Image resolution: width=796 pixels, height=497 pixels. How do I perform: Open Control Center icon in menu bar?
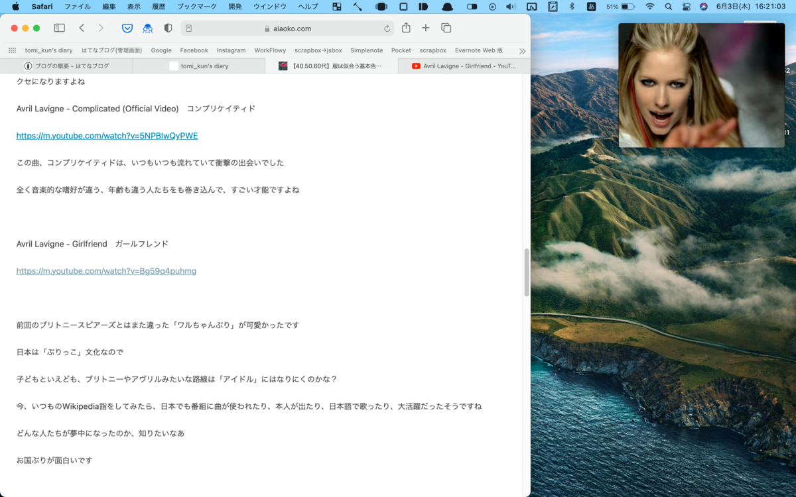[x=686, y=7]
